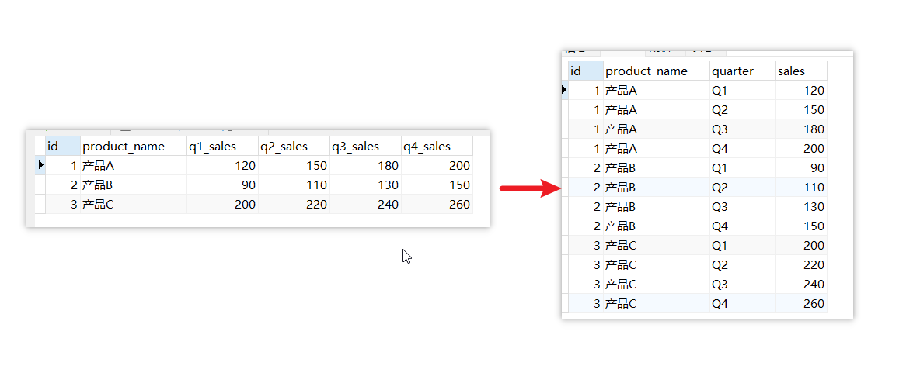The height and width of the screenshot is (383, 913).
Task: Select Q4 cell in 产品A row
Action: (742, 149)
